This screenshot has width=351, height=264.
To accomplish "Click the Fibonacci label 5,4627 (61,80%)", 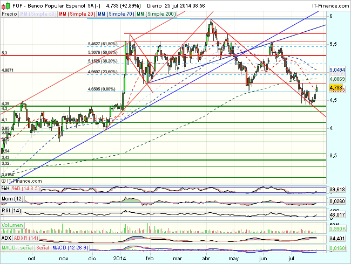I will point(103,44).
